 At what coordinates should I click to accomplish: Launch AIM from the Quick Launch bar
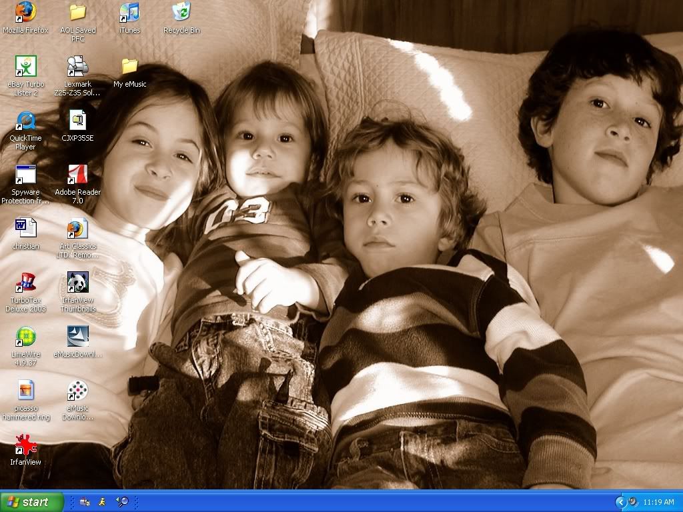(101, 501)
